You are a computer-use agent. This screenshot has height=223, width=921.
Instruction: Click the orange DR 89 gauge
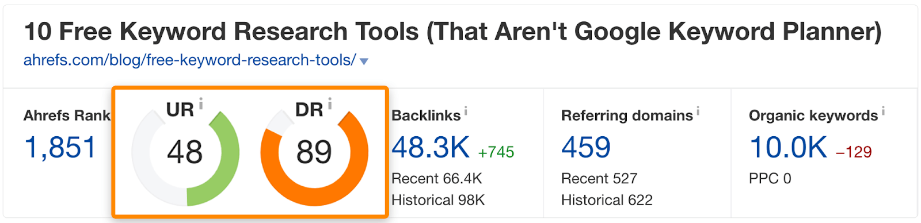[x=314, y=152]
